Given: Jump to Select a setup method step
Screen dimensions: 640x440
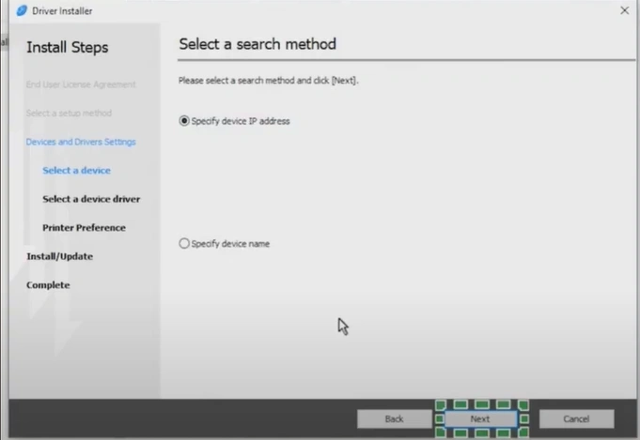Looking at the screenshot, I should 69,114.
